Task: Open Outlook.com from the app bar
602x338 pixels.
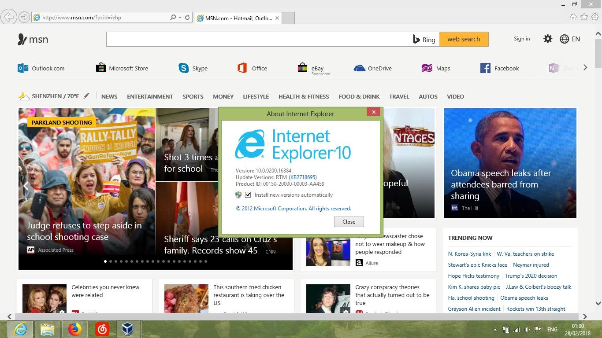Action: click(x=41, y=68)
